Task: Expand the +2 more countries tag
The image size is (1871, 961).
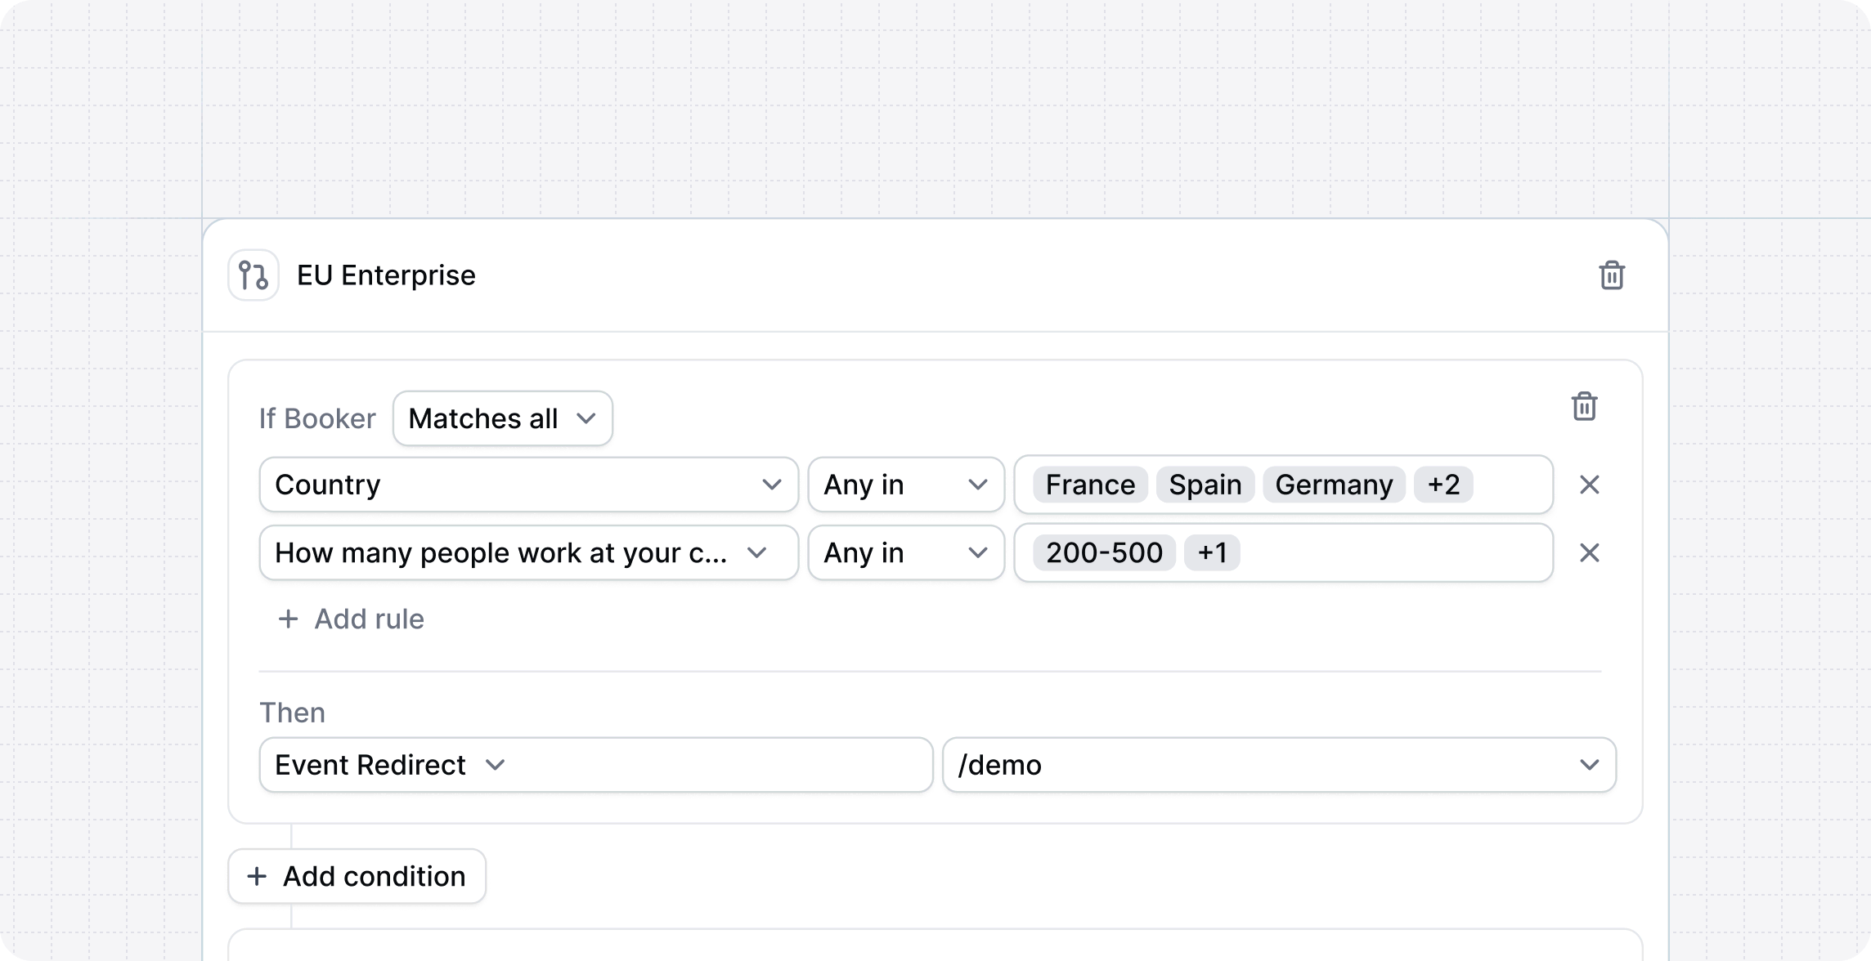Action: pos(1443,485)
